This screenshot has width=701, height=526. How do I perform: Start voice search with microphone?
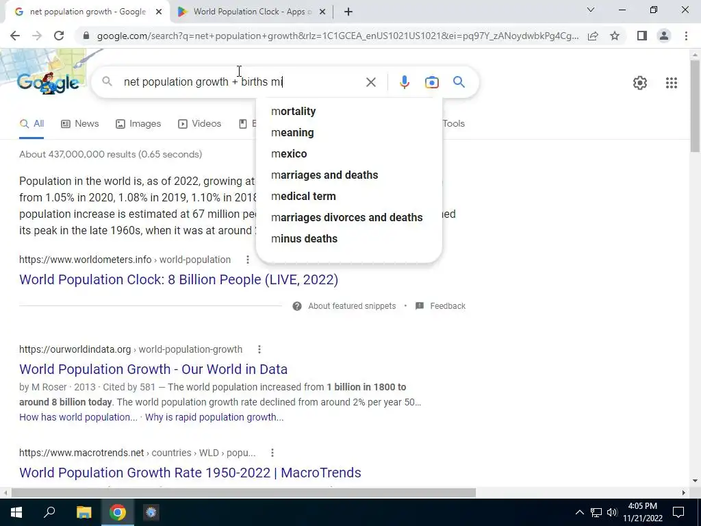pyautogui.click(x=404, y=82)
